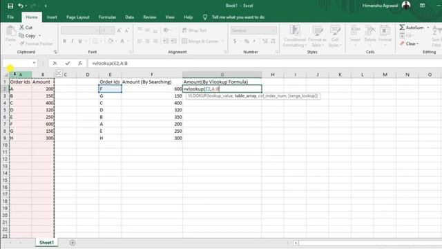Click Increase Font Size icon

click(x=119, y=30)
